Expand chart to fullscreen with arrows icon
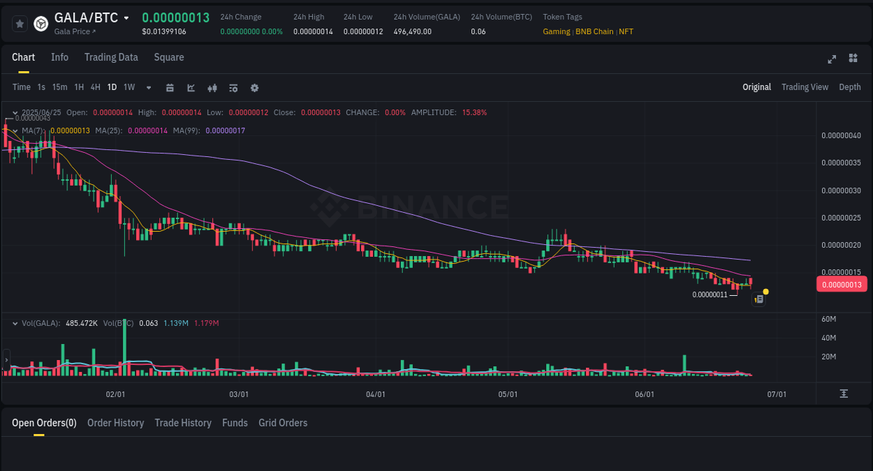Screen dimensions: 873x471 coord(831,59)
